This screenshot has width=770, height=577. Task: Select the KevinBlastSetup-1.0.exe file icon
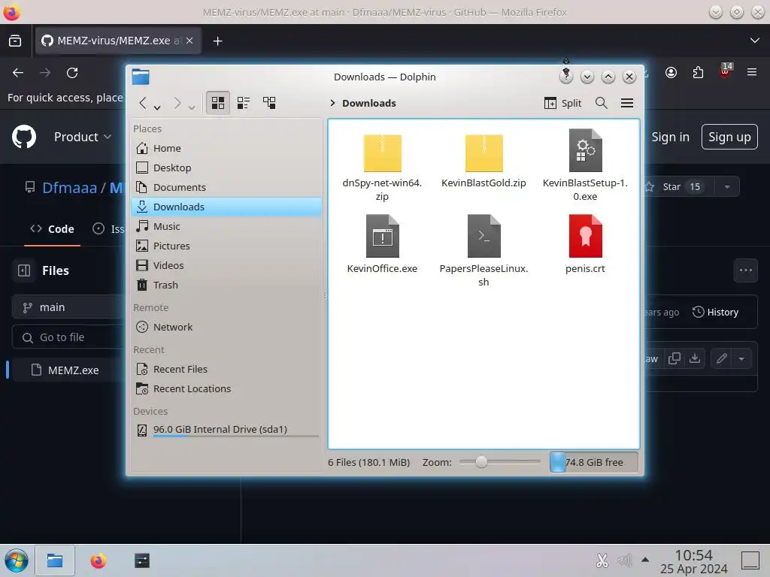click(585, 150)
